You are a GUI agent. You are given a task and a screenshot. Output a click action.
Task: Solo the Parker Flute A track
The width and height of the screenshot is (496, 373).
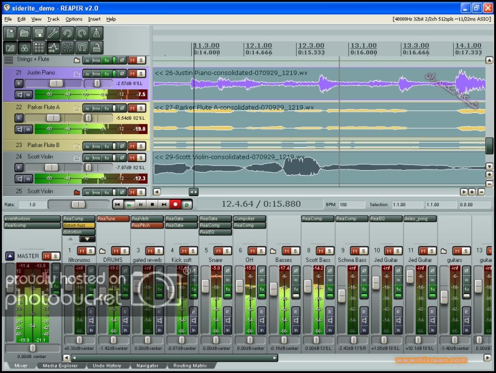141,108
